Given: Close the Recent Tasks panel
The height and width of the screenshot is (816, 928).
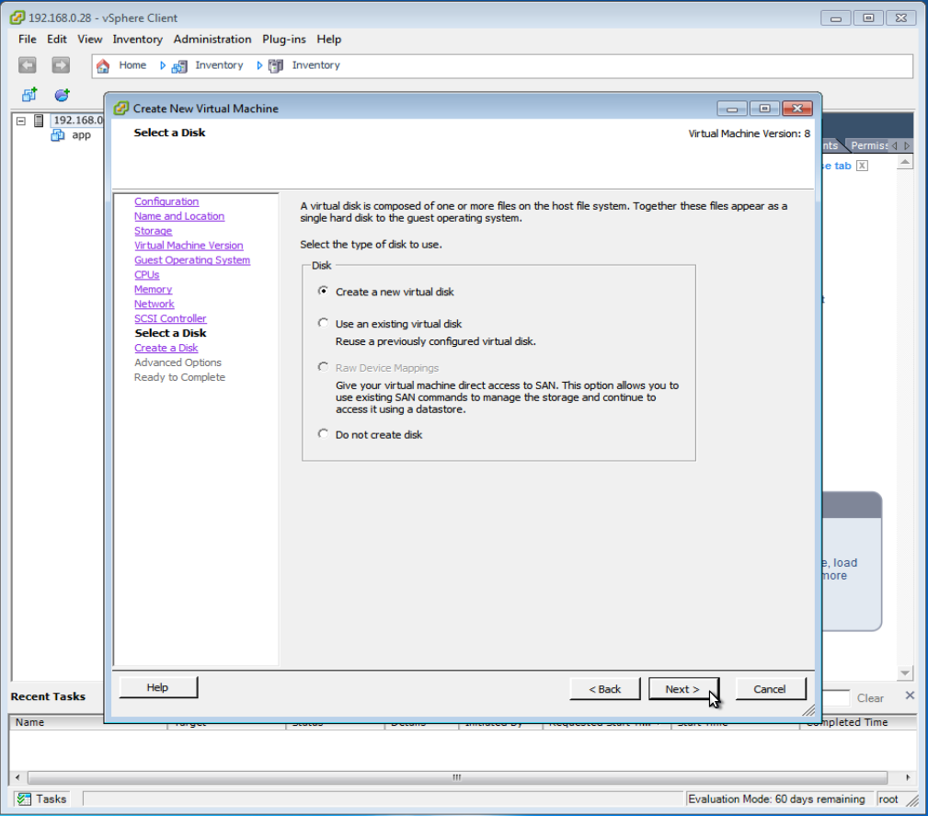Looking at the screenshot, I should [911, 695].
